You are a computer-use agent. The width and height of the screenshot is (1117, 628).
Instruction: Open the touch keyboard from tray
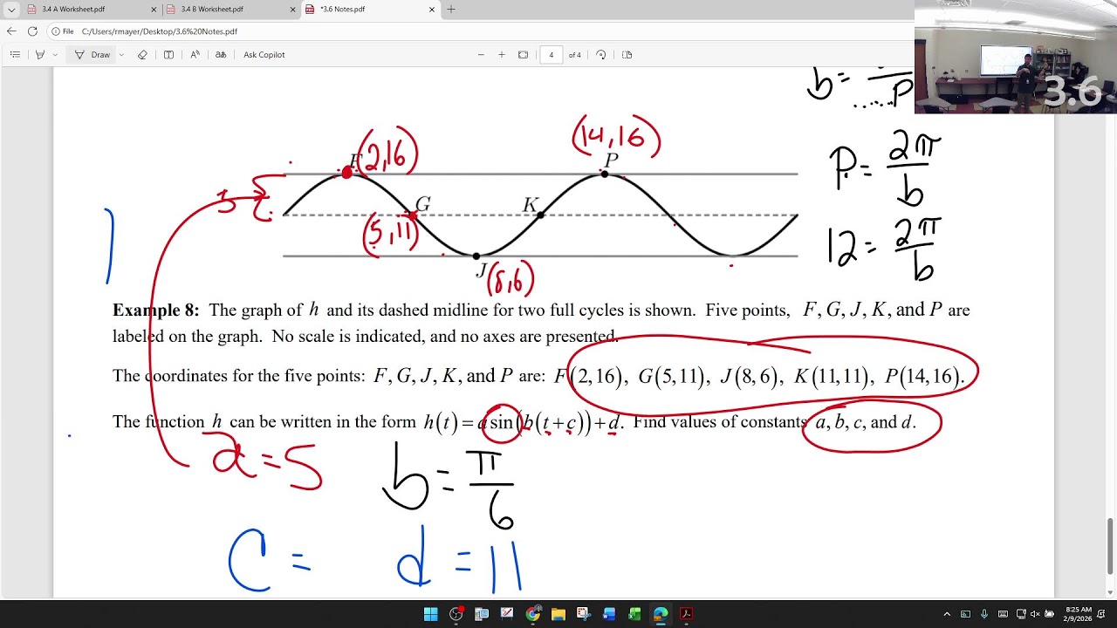[x=1004, y=614]
